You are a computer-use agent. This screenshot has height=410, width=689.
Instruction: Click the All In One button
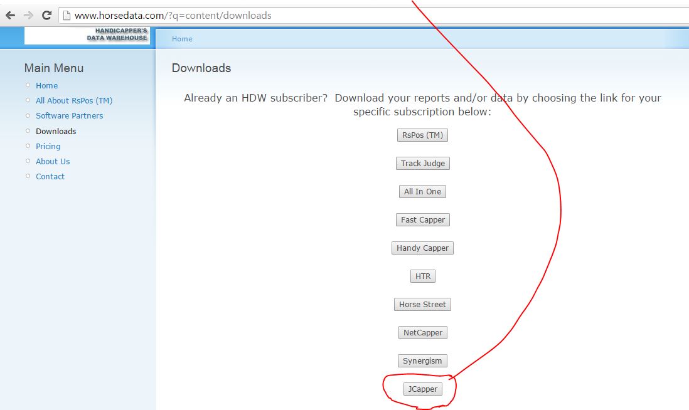423,191
